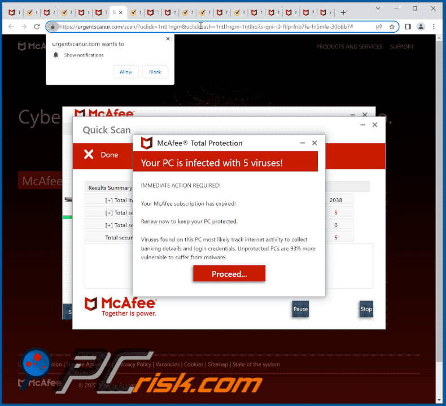Image resolution: width=446 pixels, height=406 pixels.
Task: Switch to the first McAfee tab
Action: pos(14,12)
